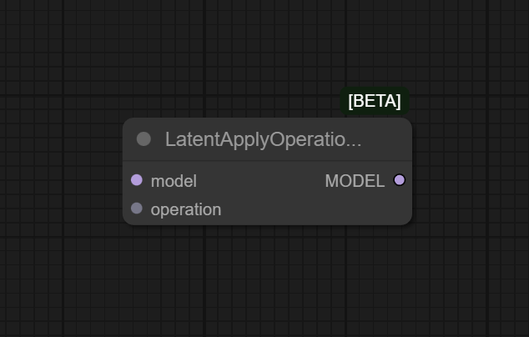Click the "model" input label
Screen dimensions: 529x337
point(174,181)
